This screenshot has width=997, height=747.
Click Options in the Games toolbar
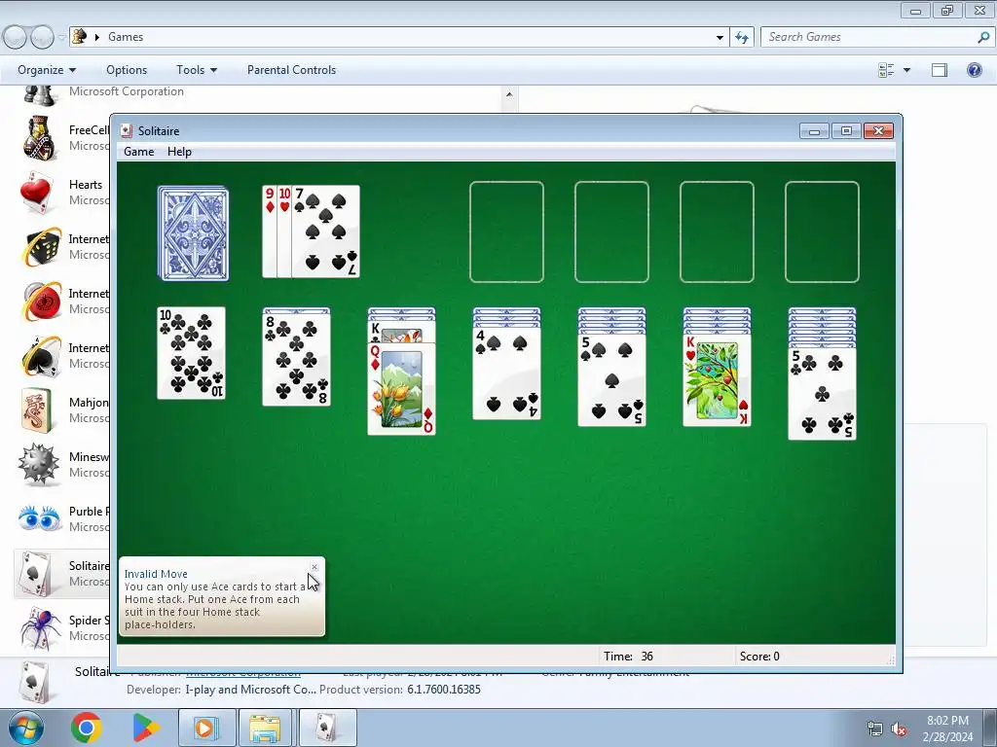tap(127, 70)
